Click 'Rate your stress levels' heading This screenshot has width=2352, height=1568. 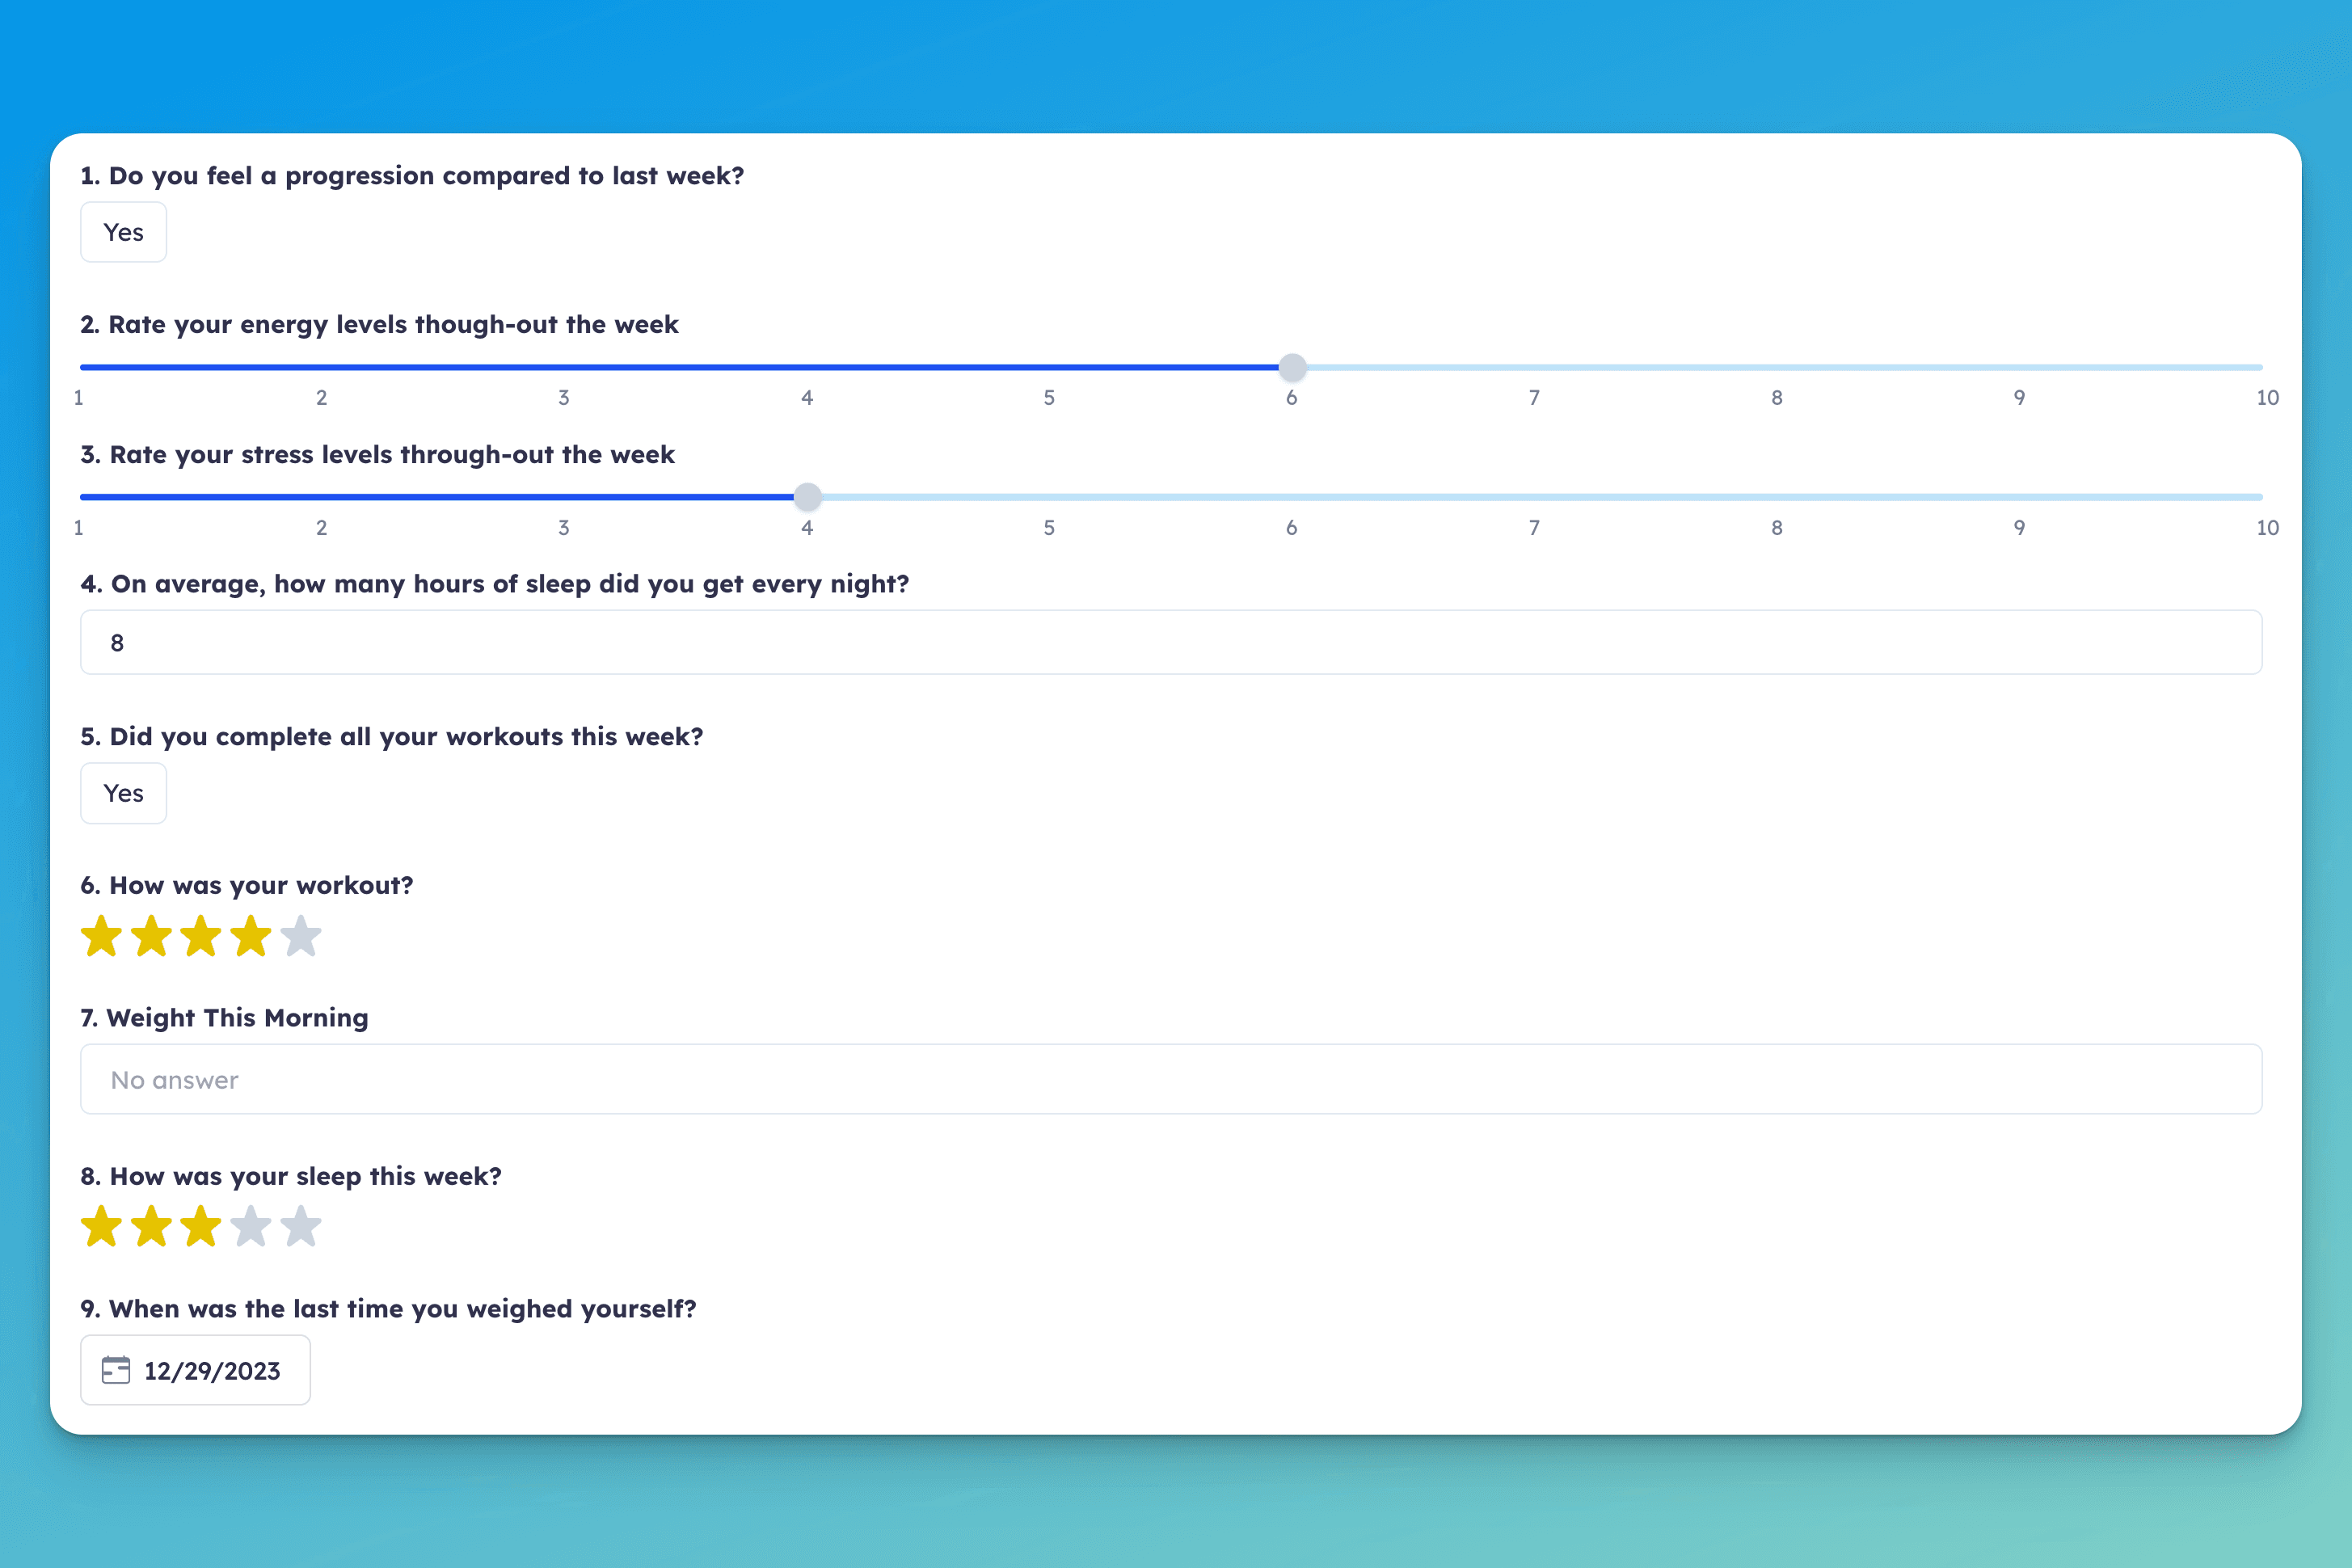tap(377, 455)
